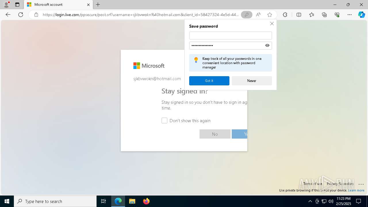Select the Microsoft account tab
Image resolution: width=368 pixels, height=207 pixels.
point(58,5)
